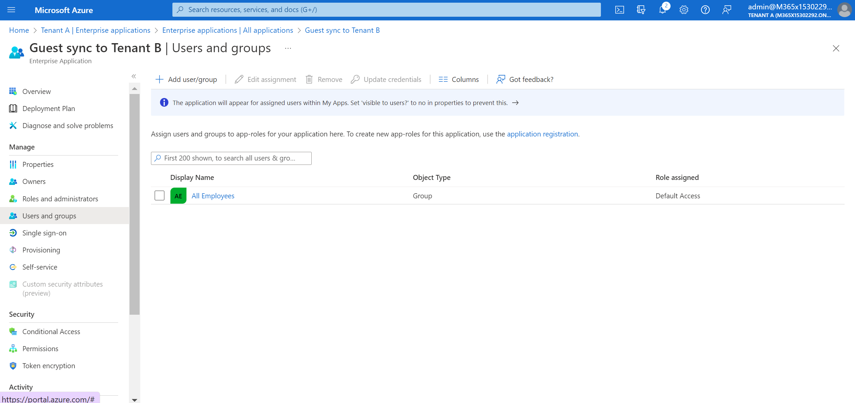Open the portal hamburger menu
The image size is (855, 403).
(11, 10)
